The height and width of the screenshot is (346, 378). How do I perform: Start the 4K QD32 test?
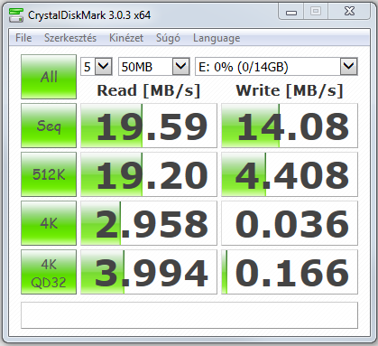49,272
